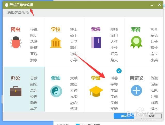Viewport: 165px width, 125px height.
Task: Click 学酥 level in 学霸 list
Action: click(114, 97)
